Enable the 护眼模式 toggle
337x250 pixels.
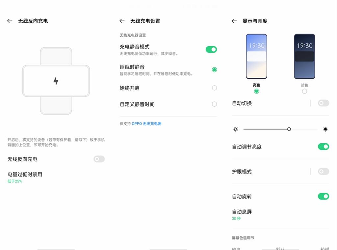[323, 172]
